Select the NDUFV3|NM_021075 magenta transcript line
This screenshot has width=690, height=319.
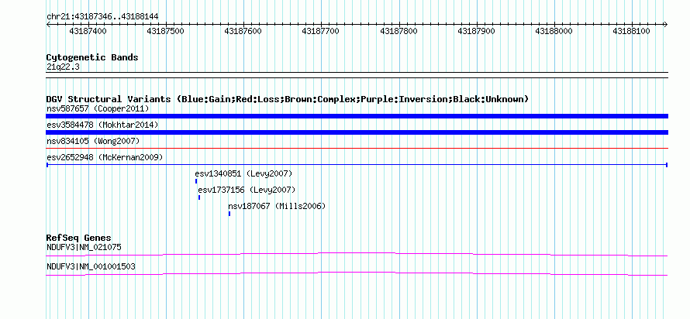(x=357, y=254)
